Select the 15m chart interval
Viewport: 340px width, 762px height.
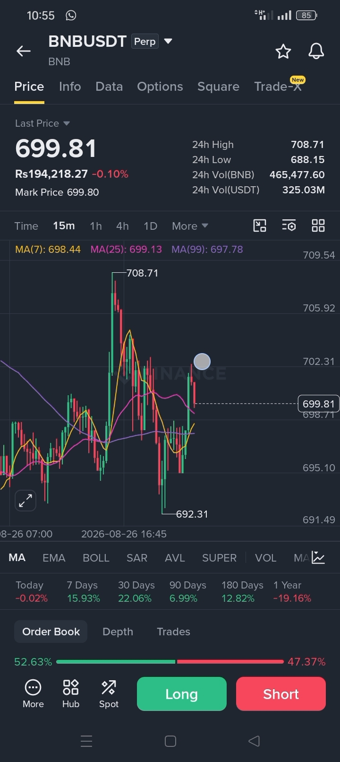click(64, 226)
